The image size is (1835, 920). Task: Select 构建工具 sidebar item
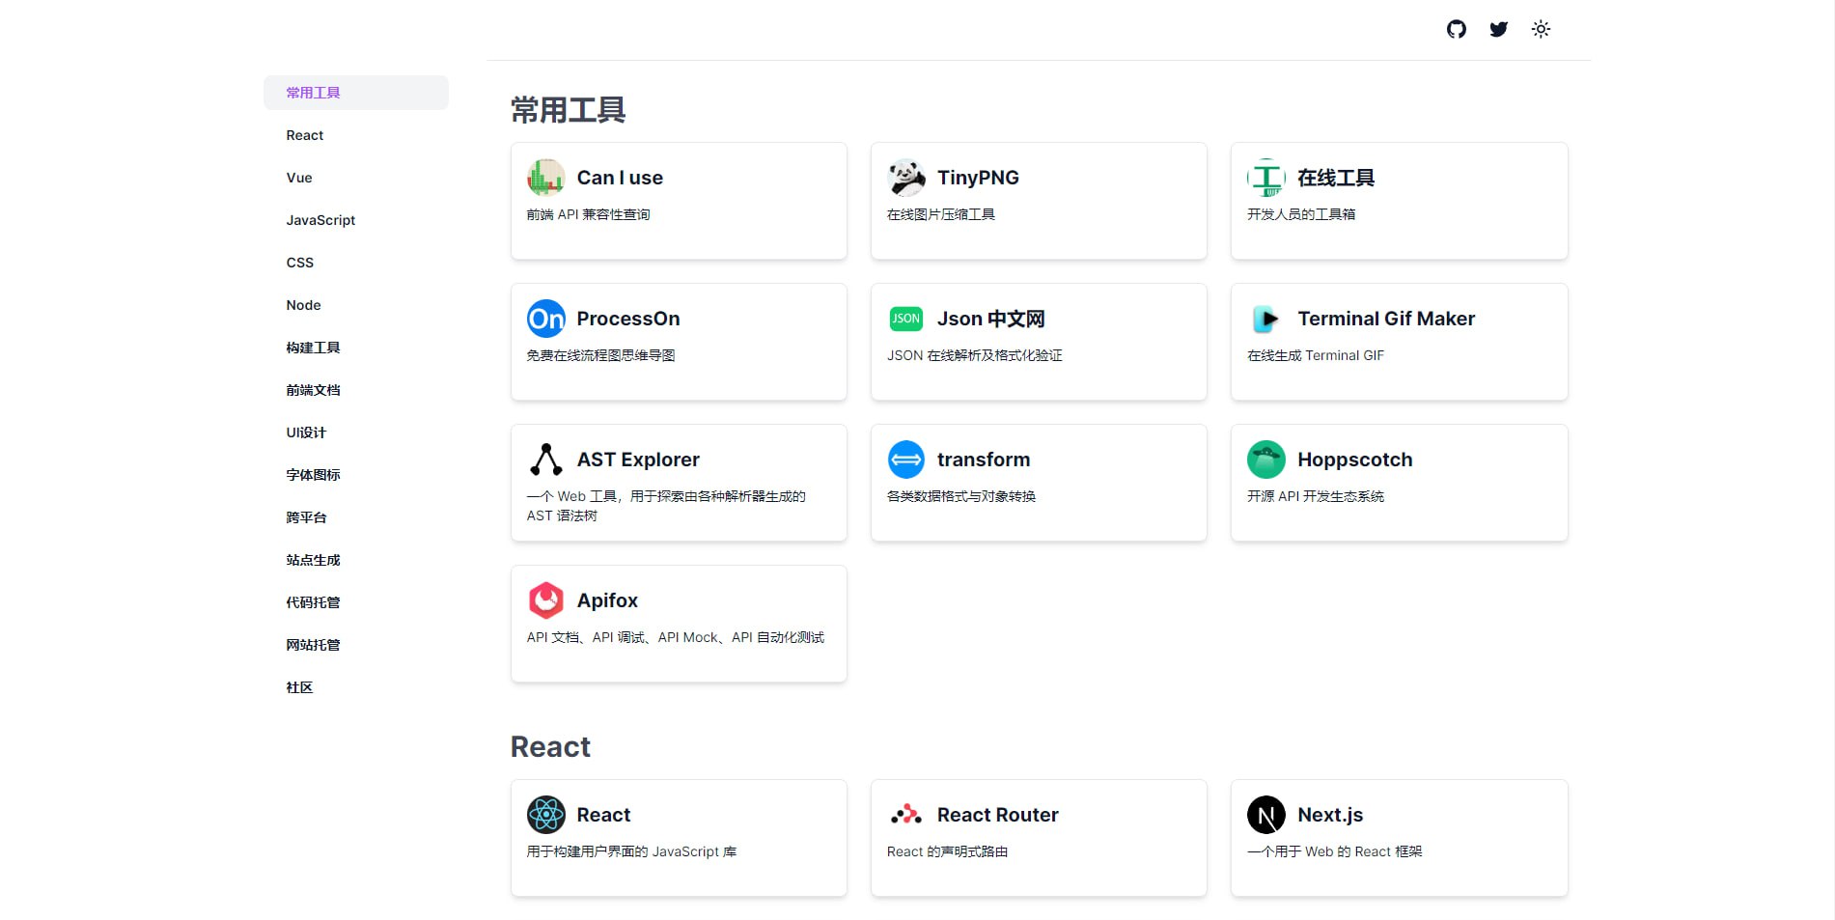(x=356, y=348)
